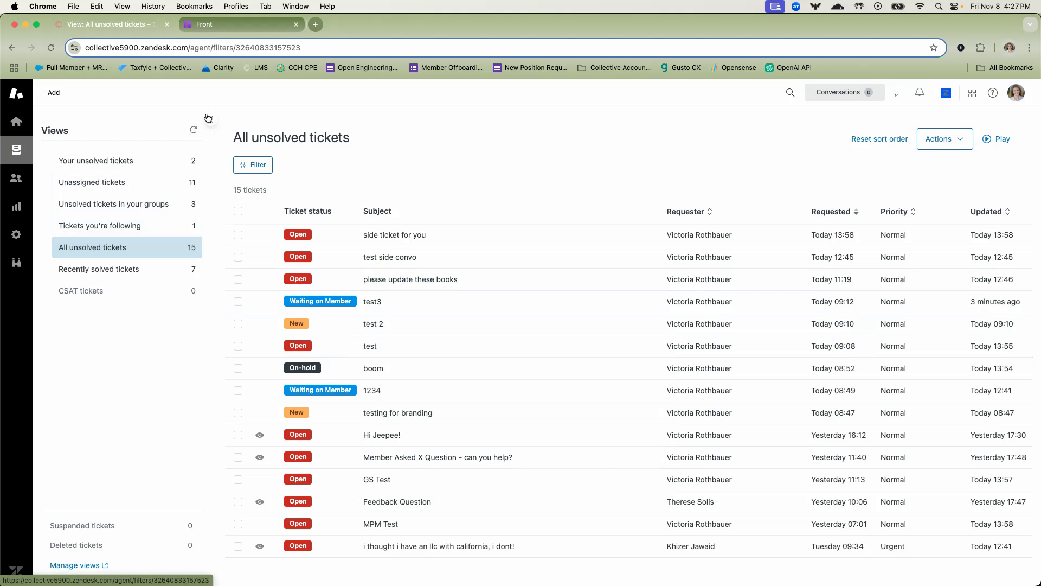Screen dimensions: 1041x586
Task: Check the box for 'side ticket for you'
Action: 238,235
